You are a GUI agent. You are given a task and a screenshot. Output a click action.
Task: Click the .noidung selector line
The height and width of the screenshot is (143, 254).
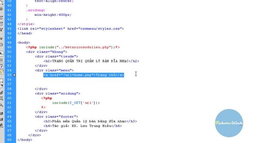[36, 10]
